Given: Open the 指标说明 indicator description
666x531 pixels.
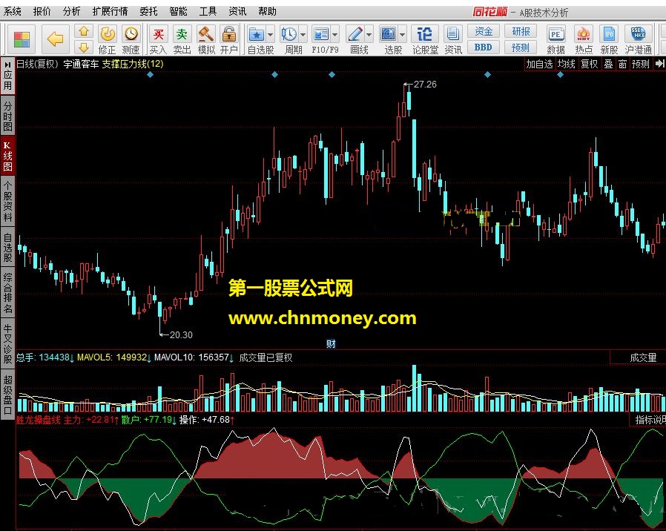Looking at the screenshot, I should 649,420.
